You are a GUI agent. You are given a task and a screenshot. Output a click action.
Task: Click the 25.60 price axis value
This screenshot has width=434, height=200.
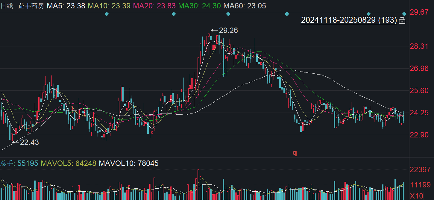pos(419,90)
